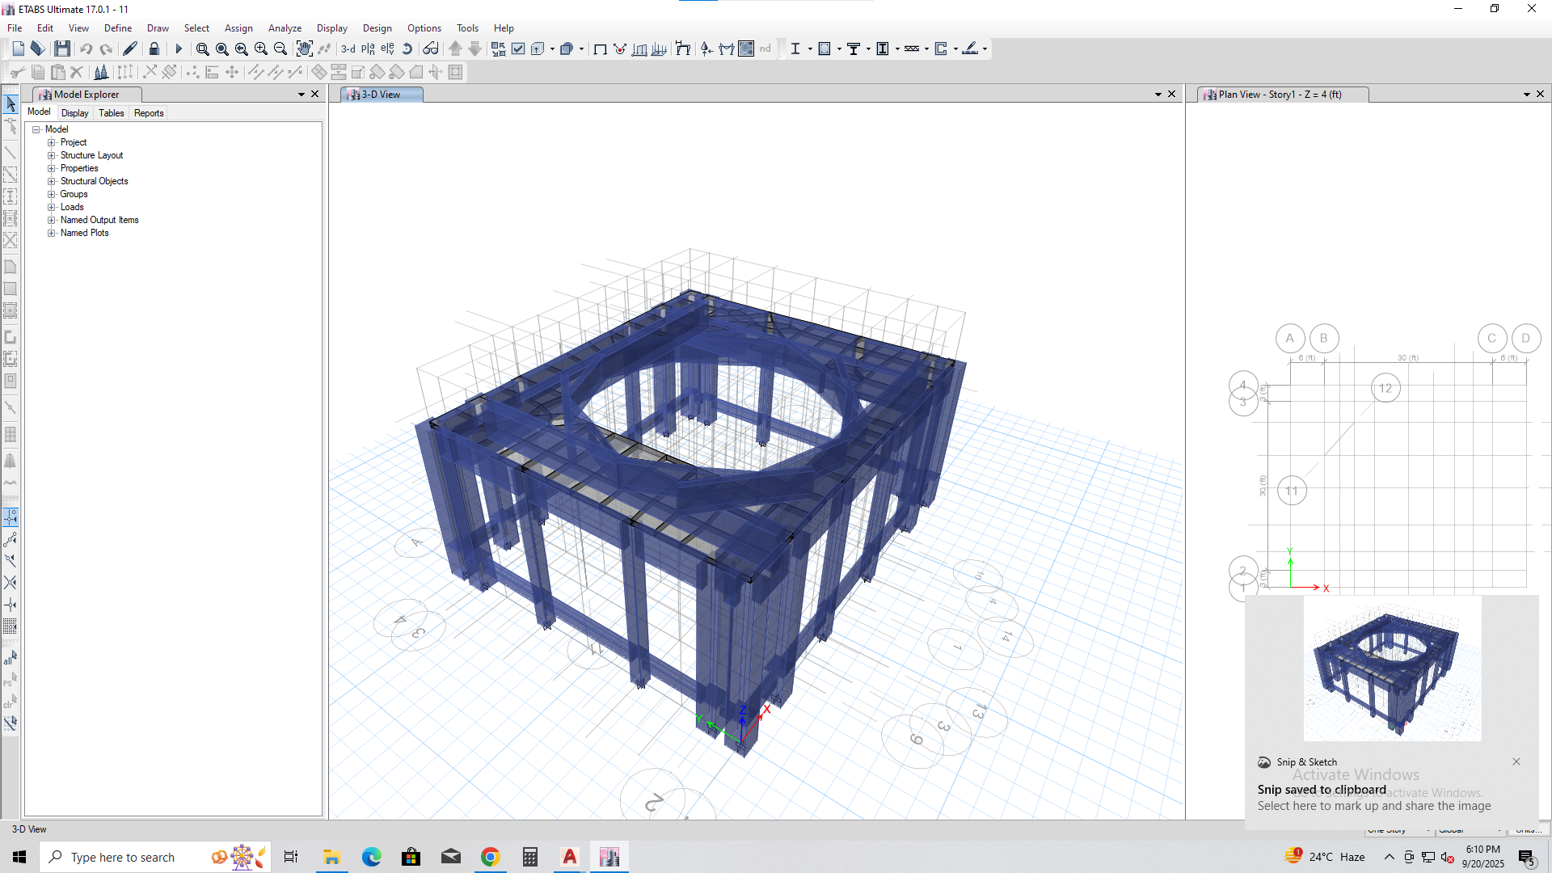This screenshot has height=873, width=1552.
Task: Click the Run Analysis play icon
Action: [179, 49]
